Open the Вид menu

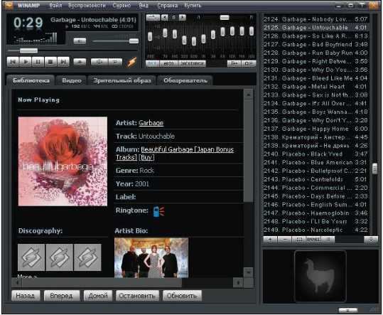[x=144, y=6]
